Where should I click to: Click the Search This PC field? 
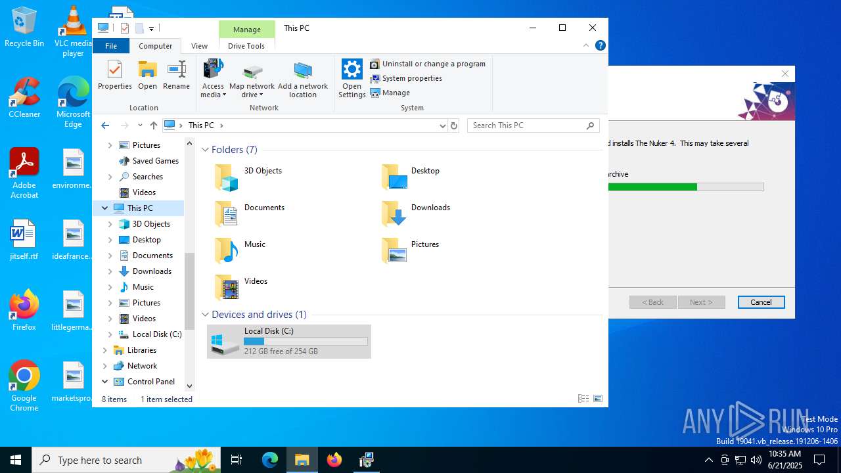click(x=533, y=125)
